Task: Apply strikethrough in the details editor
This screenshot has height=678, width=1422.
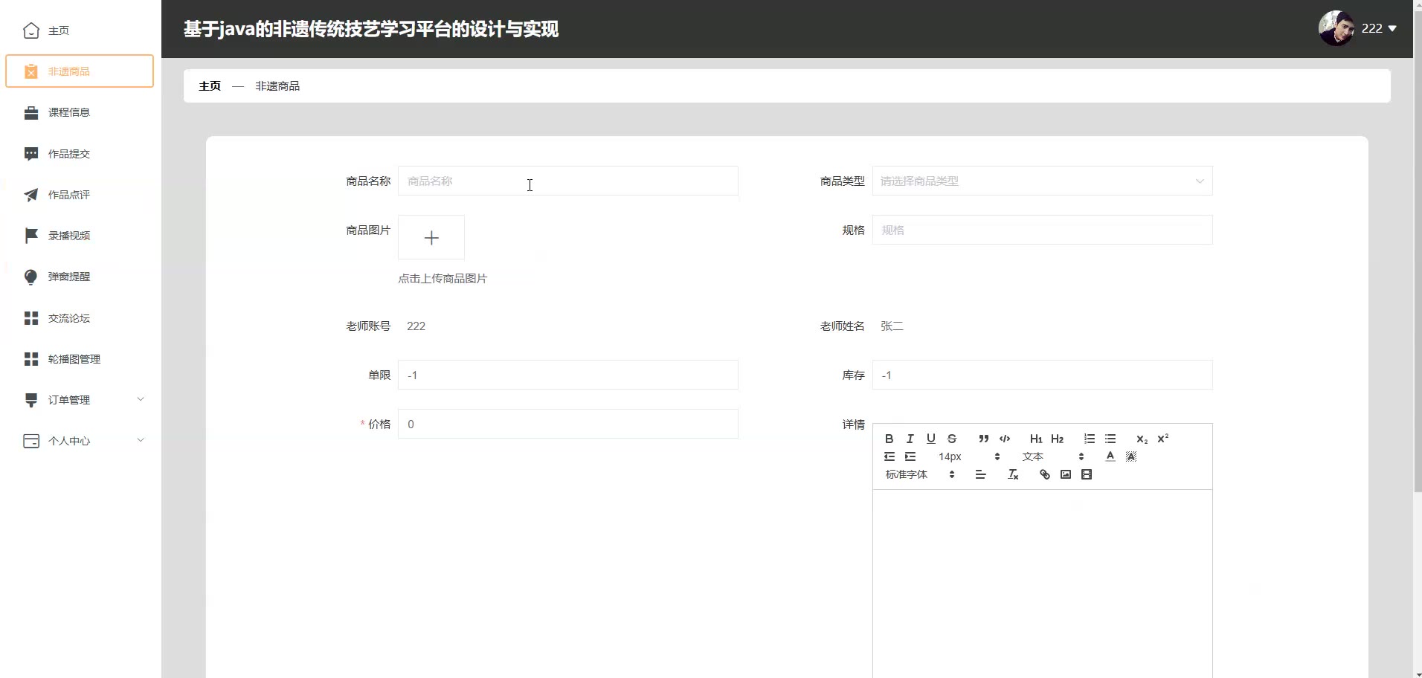Action: [x=951, y=439]
